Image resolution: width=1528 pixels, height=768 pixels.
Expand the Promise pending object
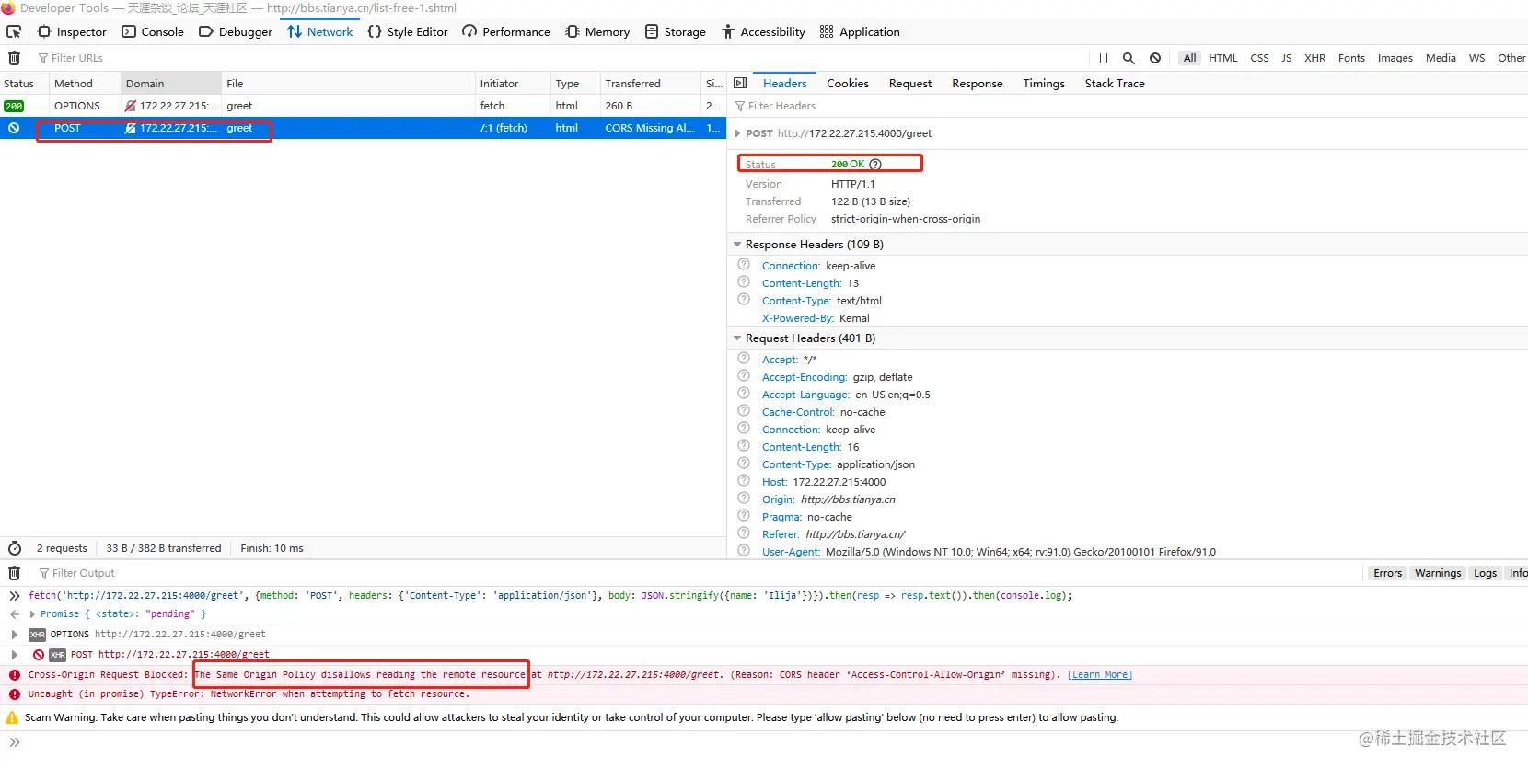pos(32,614)
